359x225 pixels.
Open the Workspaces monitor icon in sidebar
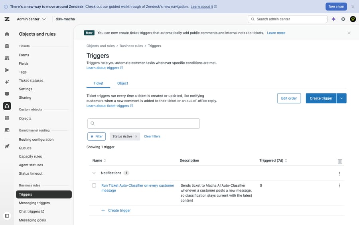[7, 94]
